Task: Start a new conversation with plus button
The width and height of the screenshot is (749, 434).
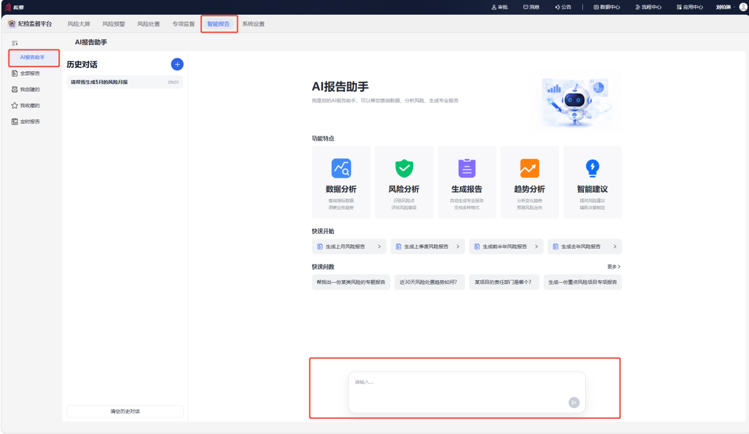Action: 177,64
